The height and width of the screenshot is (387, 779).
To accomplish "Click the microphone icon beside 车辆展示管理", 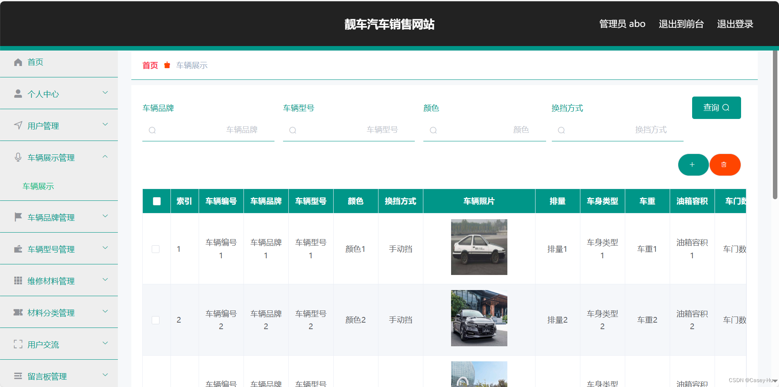I will [x=18, y=157].
